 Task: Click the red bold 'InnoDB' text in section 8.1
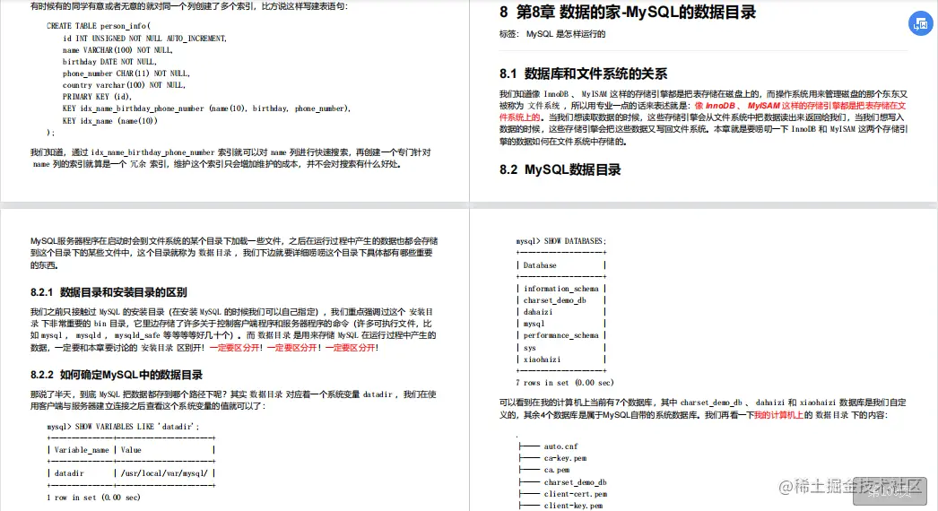pyautogui.click(x=720, y=105)
